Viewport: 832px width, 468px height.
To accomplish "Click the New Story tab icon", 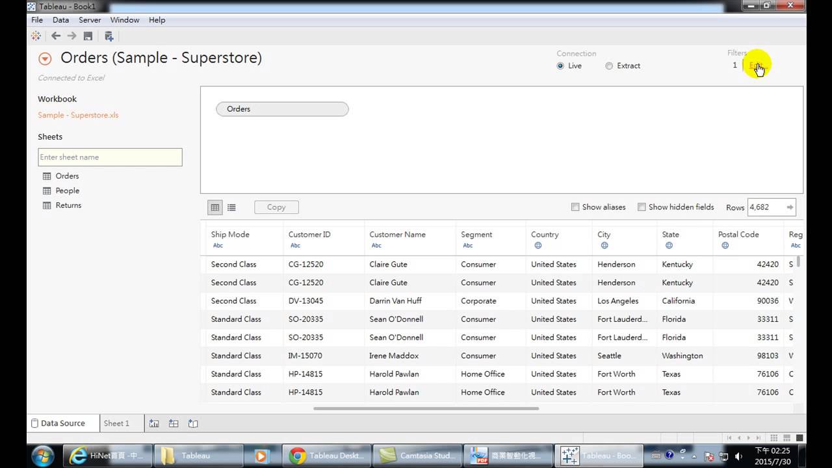I will point(193,423).
